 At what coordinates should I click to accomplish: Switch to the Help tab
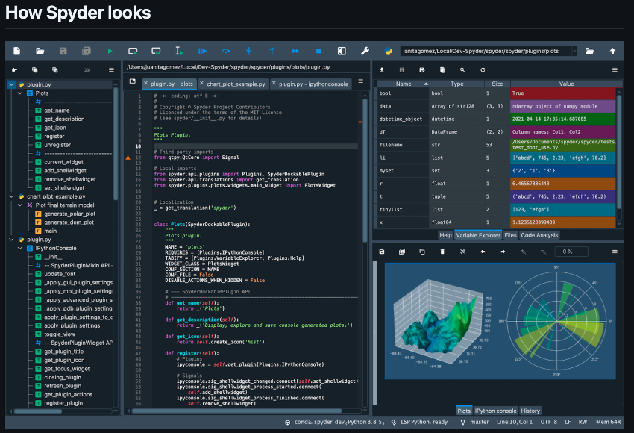point(445,235)
